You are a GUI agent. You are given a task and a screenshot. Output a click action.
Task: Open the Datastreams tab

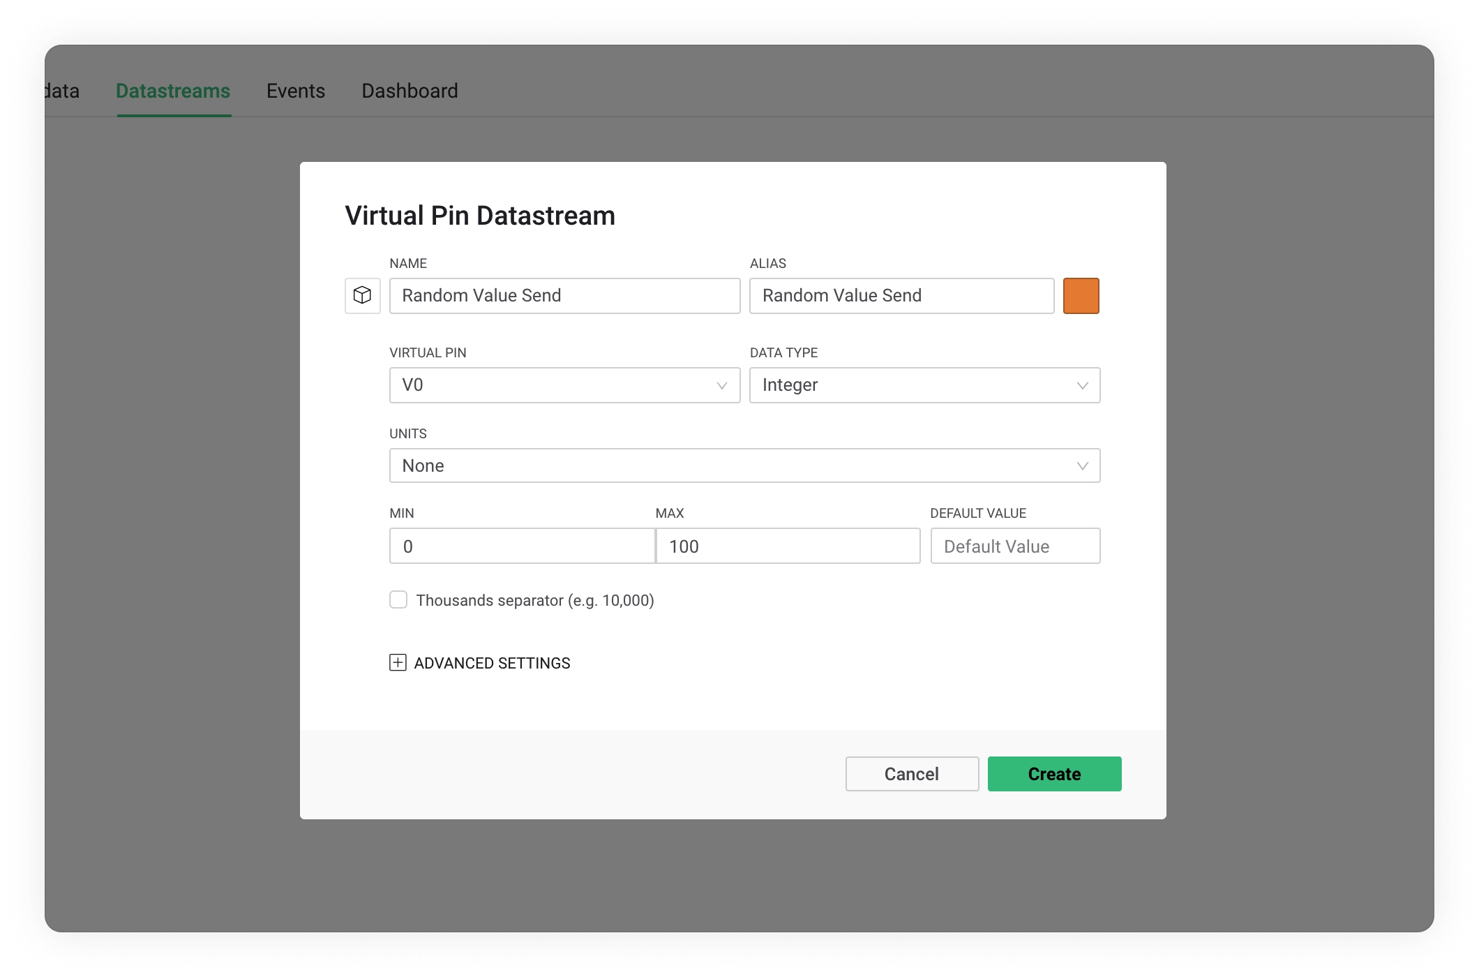point(173,91)
